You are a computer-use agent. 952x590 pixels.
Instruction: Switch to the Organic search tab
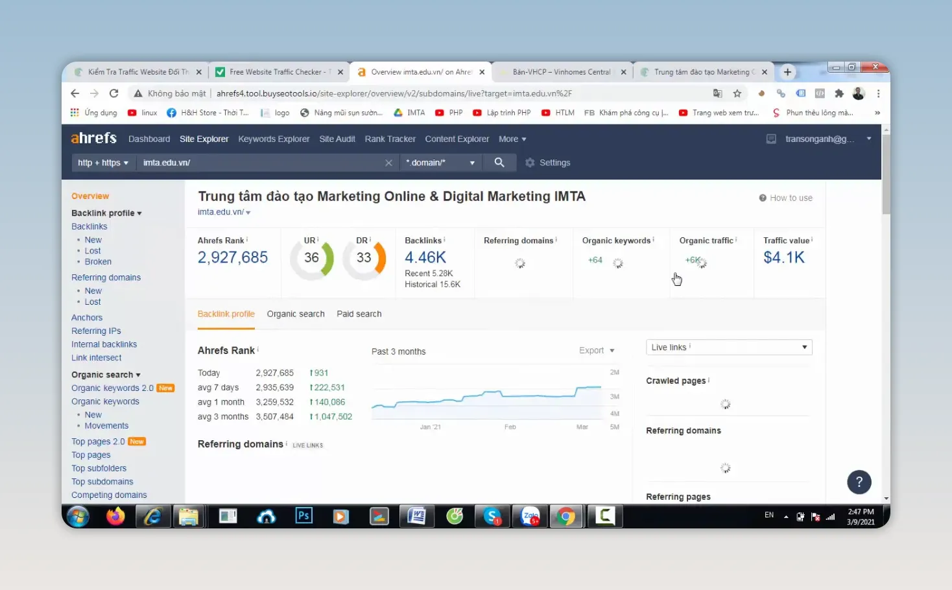pyautogui.click(x=296, y=314)
